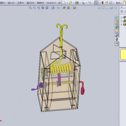126x126 pixels.
Task: Click the Zoom to Fit icon
Action: [x=30, y=8]
